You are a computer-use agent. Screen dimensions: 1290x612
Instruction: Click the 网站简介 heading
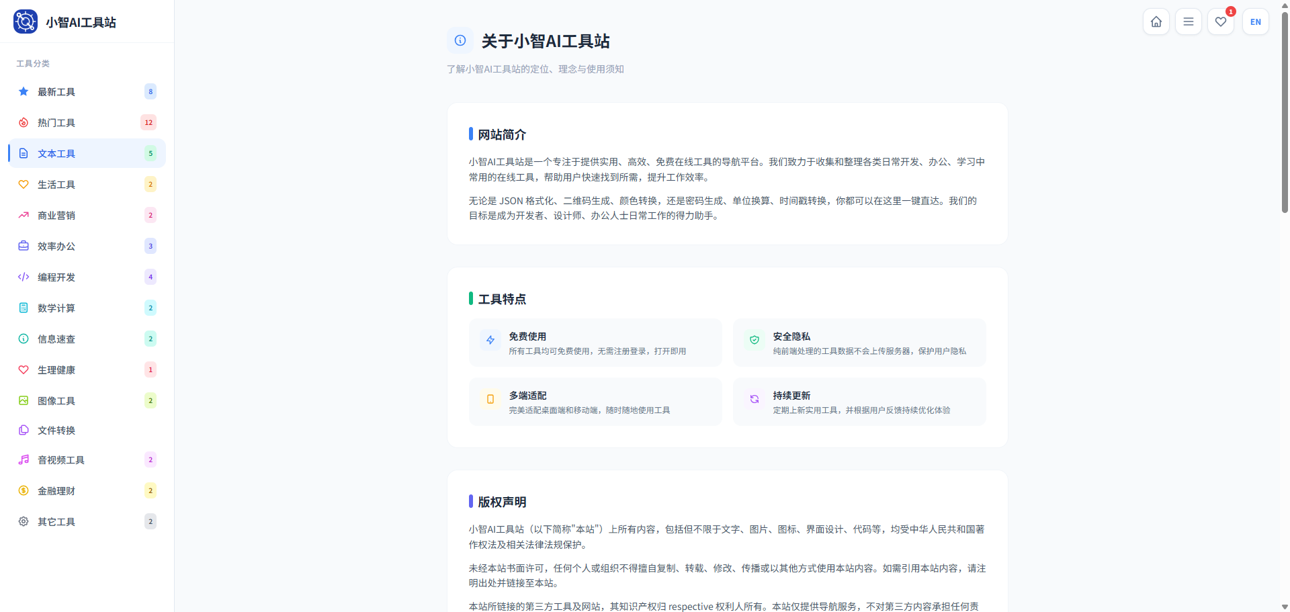point(502,134)
